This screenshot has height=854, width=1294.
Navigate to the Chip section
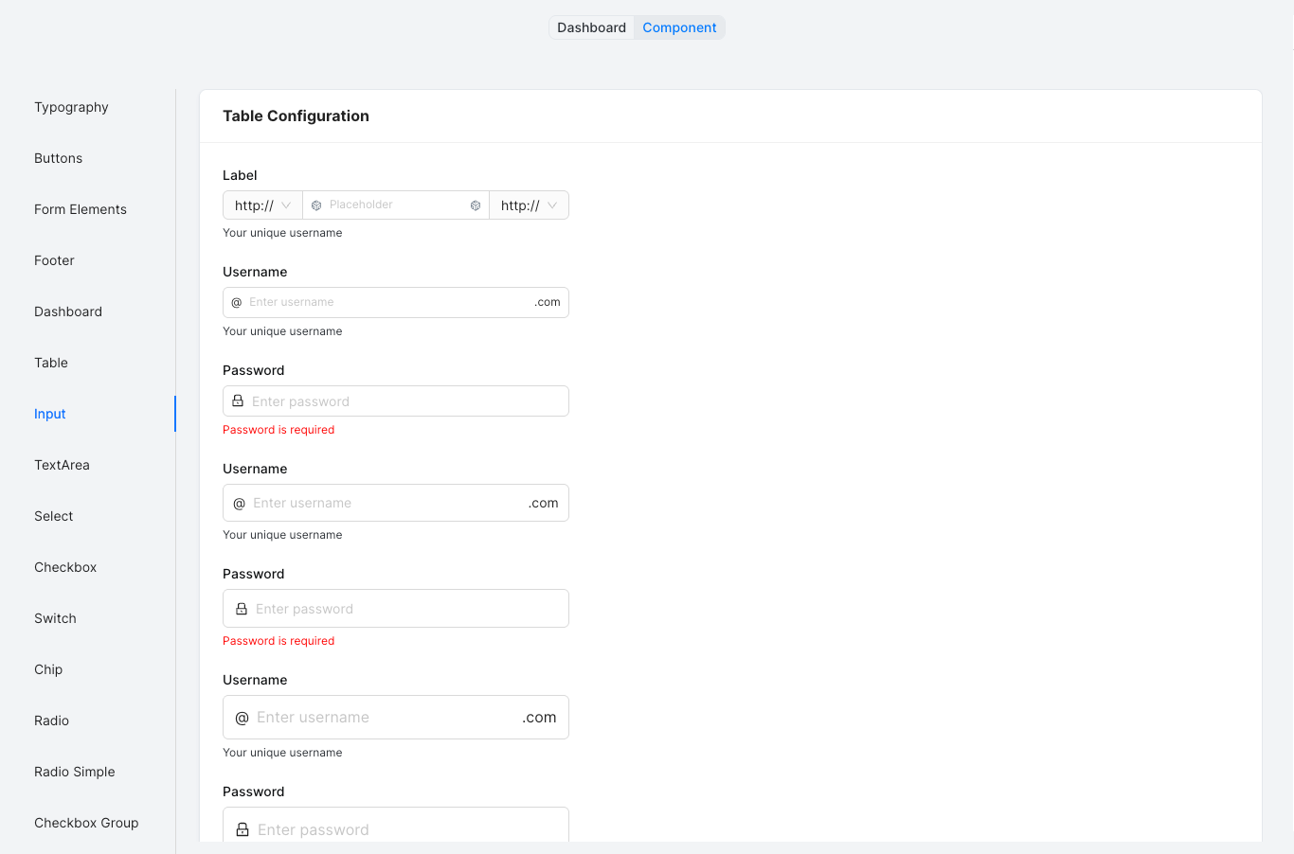click(x=48, y=669)
